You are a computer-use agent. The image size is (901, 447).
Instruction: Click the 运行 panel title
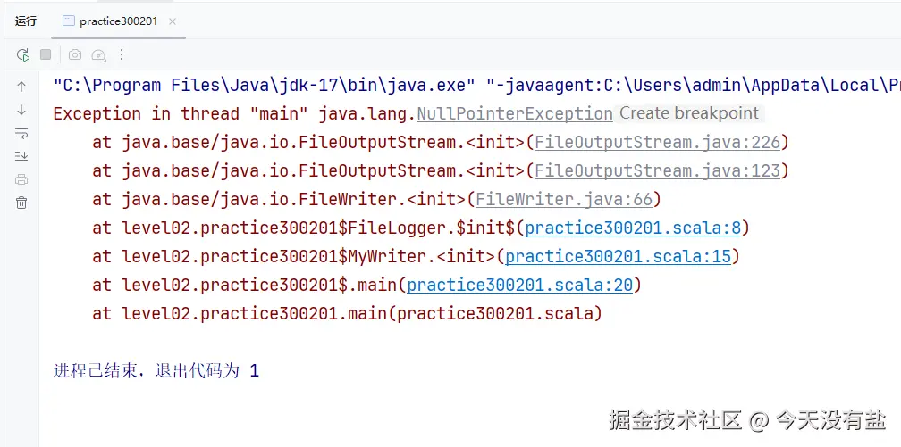pos(26,21)
